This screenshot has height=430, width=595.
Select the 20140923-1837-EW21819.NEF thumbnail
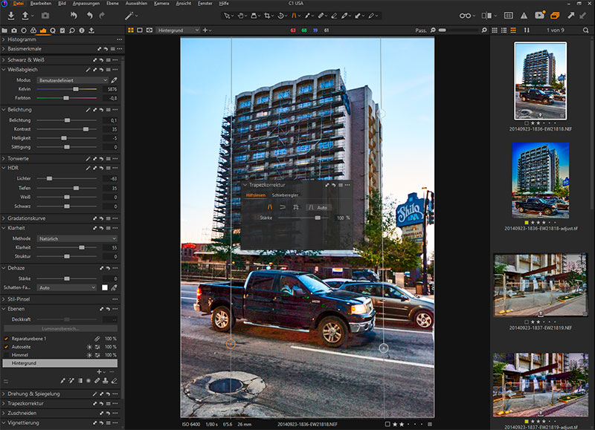[541, 285]
